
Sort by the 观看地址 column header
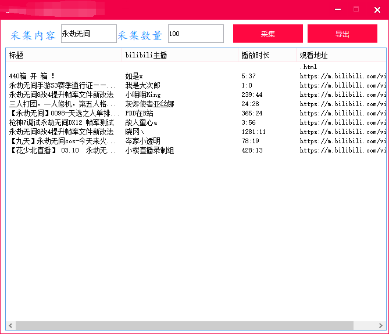pyautogui.click(x=341, y=55)
